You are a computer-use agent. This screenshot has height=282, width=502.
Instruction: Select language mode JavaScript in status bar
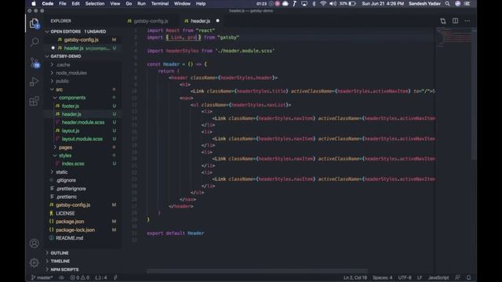click(438, 277)
